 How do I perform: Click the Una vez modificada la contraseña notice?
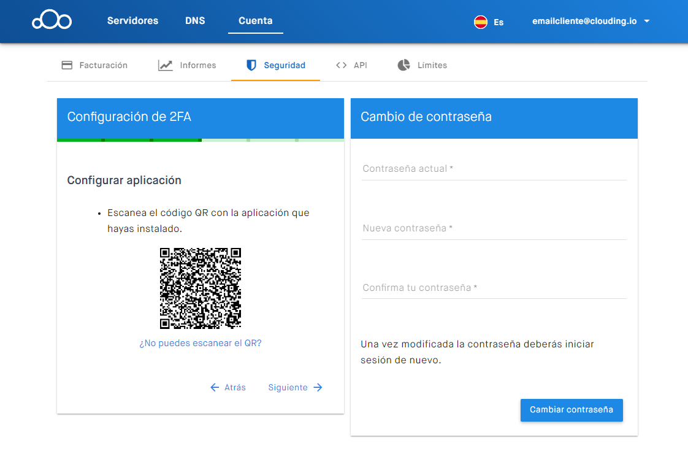tap(478, 352)
